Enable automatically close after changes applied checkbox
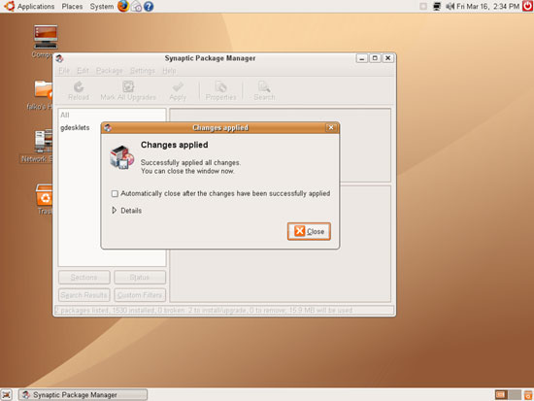Screen dimensions: 534x401 [x=115, y=193]
